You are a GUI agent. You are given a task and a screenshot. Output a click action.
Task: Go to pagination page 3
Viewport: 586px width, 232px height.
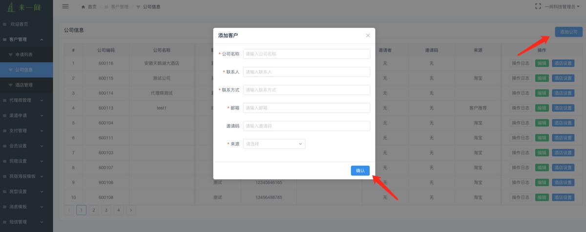(x=106, y=210)
